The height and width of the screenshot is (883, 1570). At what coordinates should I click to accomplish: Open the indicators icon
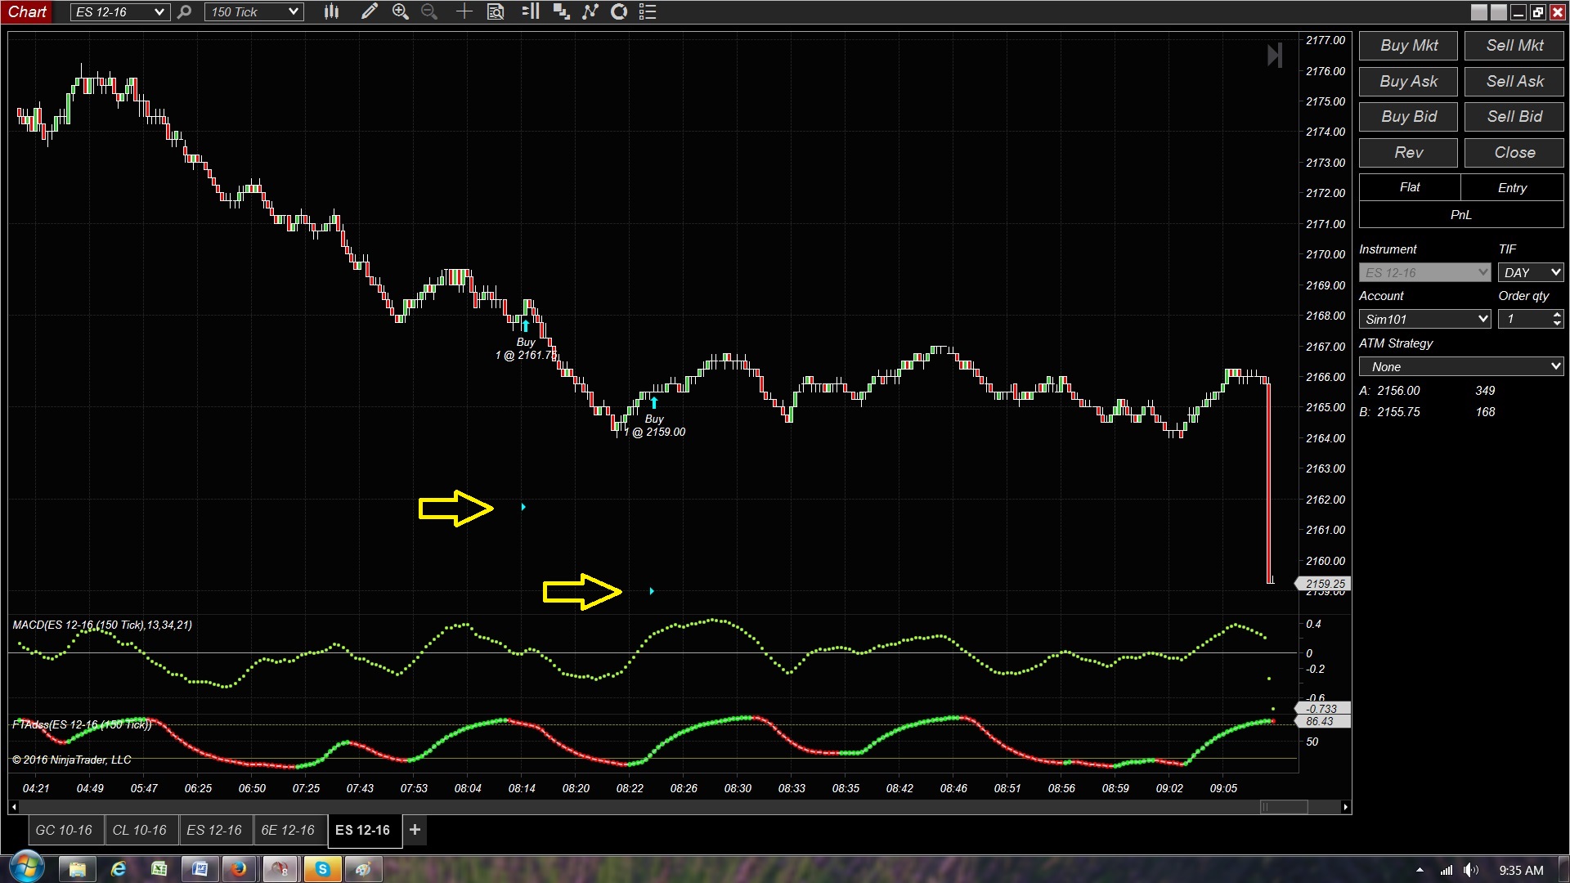pos(590,11)
